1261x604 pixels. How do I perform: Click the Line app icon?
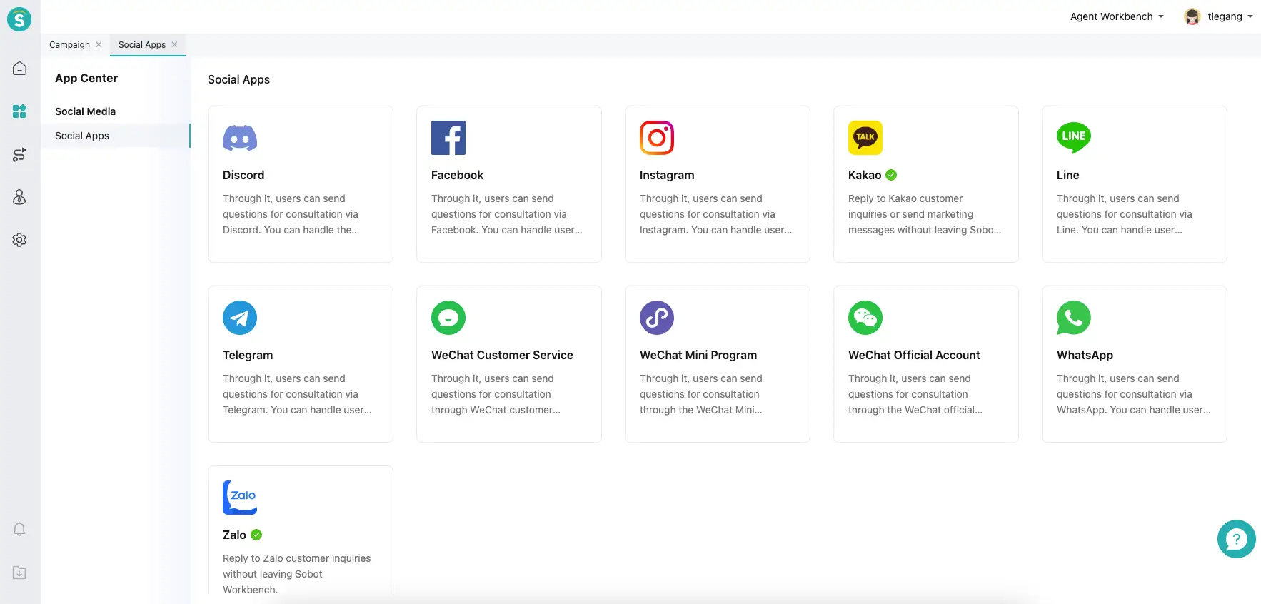[1074, 138]
